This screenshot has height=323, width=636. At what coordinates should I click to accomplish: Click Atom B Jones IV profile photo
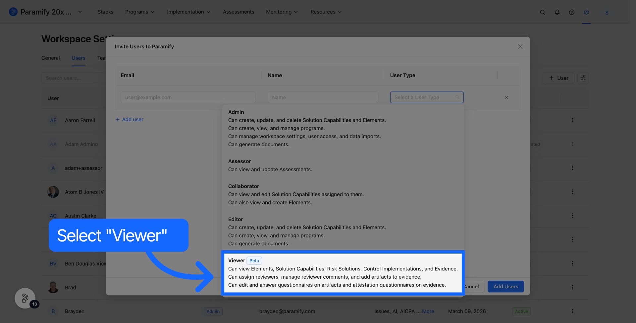tap(53, 192)
